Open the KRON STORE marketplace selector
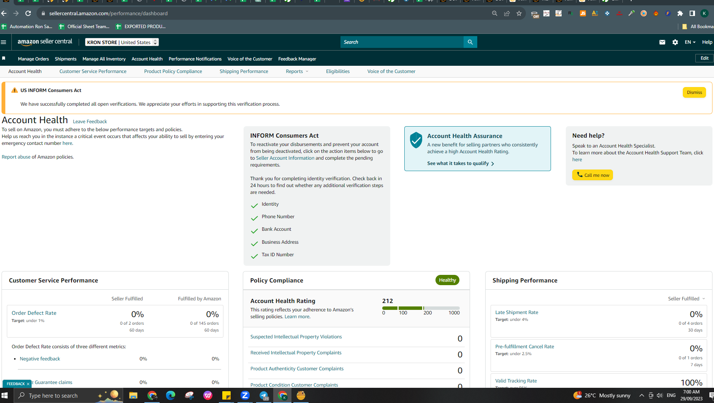714x403 pixels. (x=122, y=42)
